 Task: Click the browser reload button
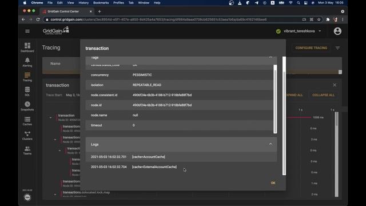tap(38, 19)
